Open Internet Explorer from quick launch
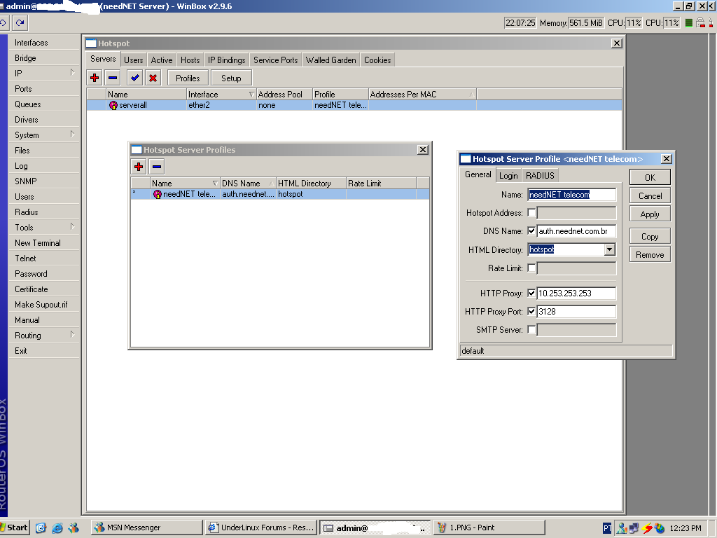Viewport: 717px width, 538px height. point(57,528)
